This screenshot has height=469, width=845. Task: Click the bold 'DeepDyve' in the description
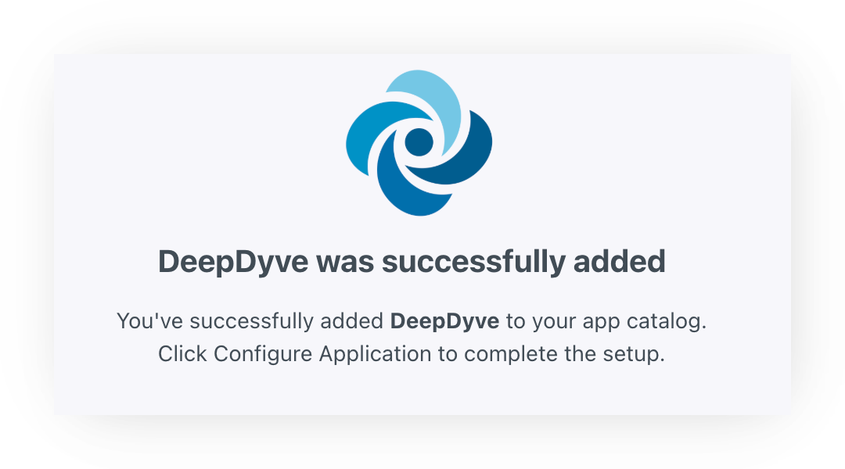tap(444, 321)
